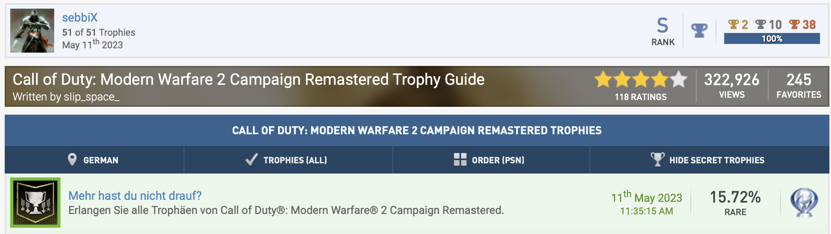
Task: Click the 322,926 Views counter
Action: (x=732, y=86)
